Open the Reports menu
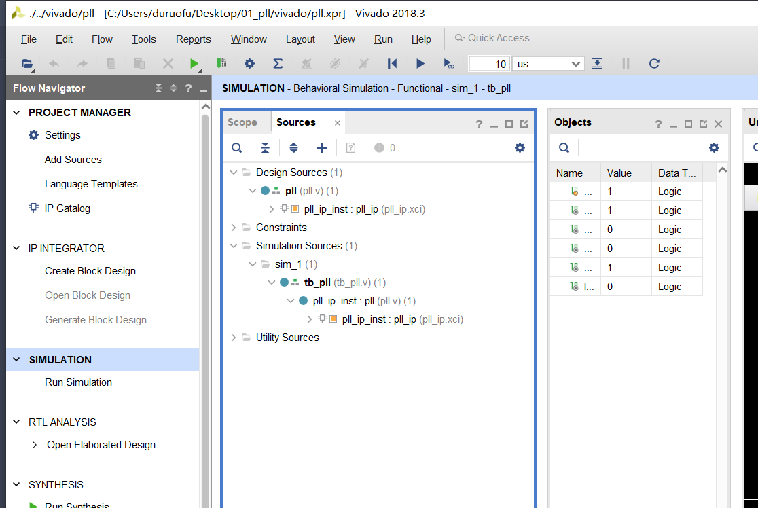The width and height of the screenshot is (758, 508). pos(193,39)
